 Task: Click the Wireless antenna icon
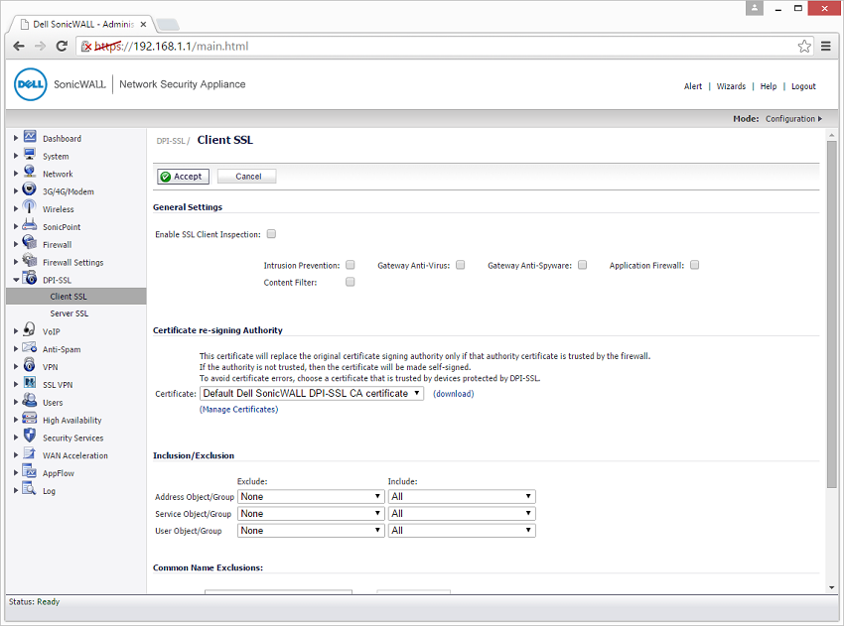[30, 207]
